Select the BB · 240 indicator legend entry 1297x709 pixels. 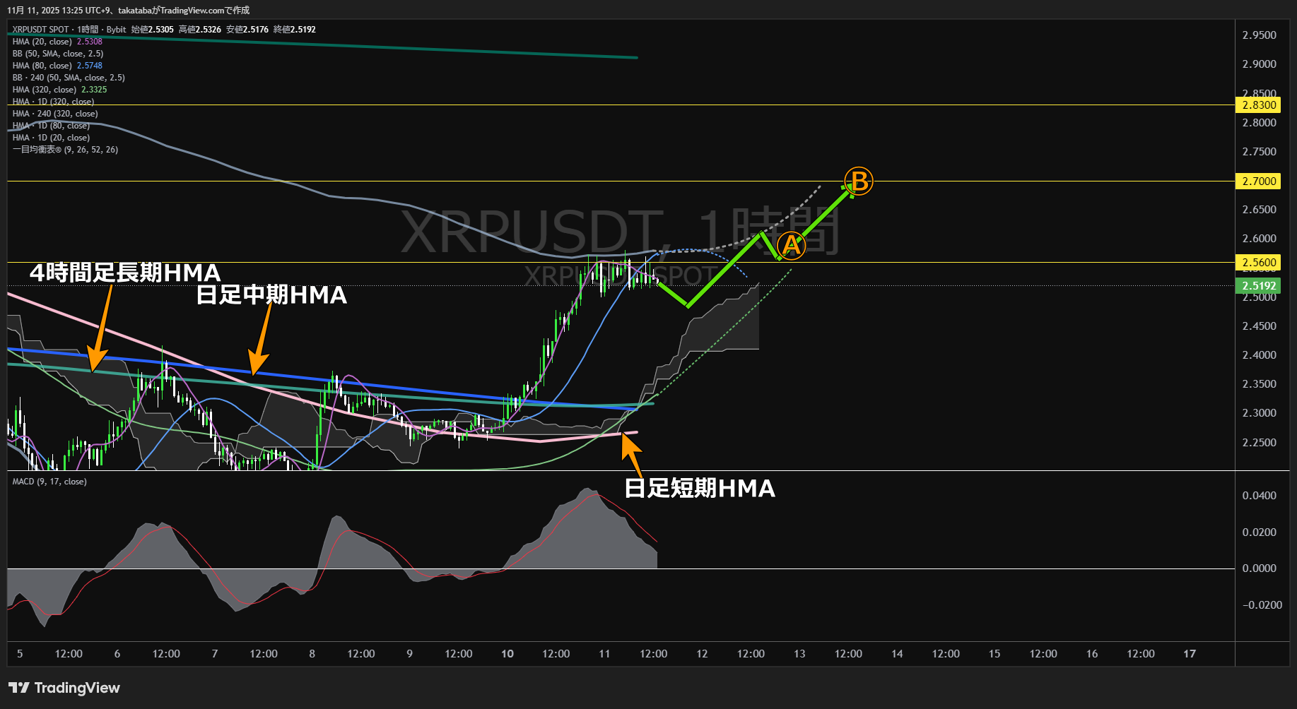click(x=69, y=78)
